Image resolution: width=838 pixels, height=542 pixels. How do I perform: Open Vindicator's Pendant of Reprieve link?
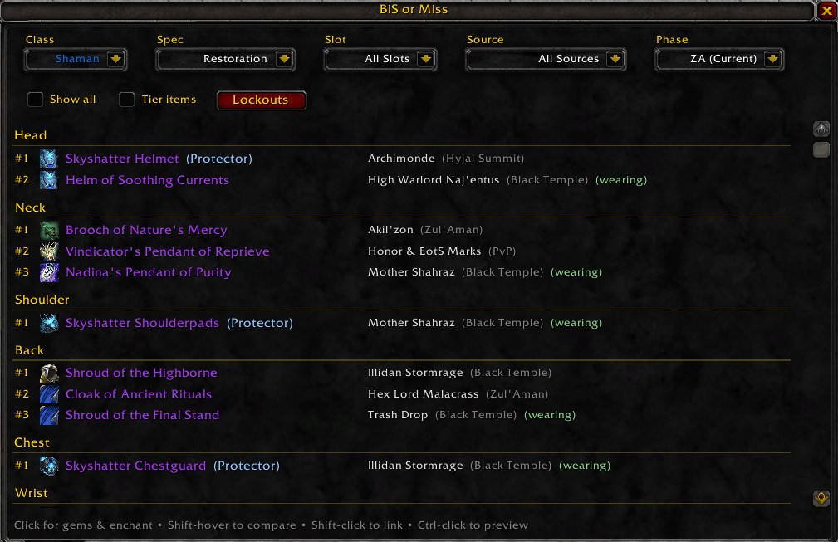(x=167, y=251)
